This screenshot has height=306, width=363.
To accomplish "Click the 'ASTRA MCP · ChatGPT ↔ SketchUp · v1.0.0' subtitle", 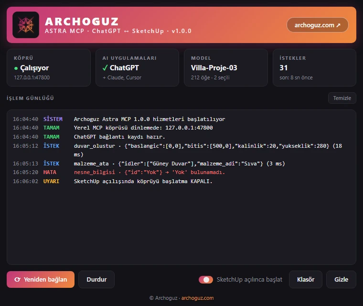I will [118, 31].
